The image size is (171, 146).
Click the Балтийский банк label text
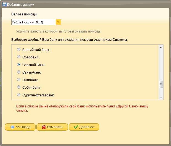36,50
